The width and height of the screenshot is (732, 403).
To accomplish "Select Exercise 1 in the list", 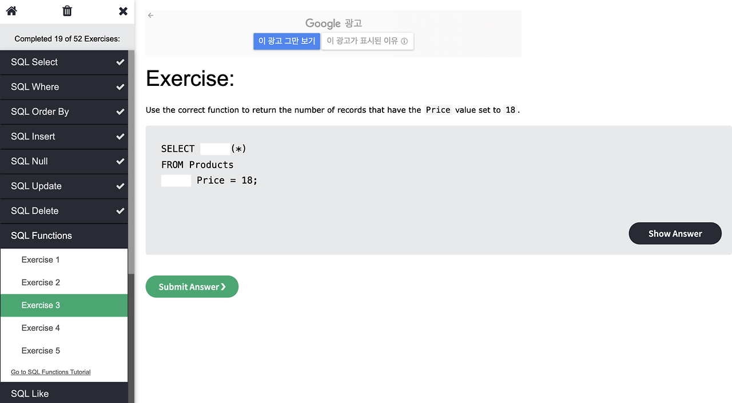I will point(64,260).
